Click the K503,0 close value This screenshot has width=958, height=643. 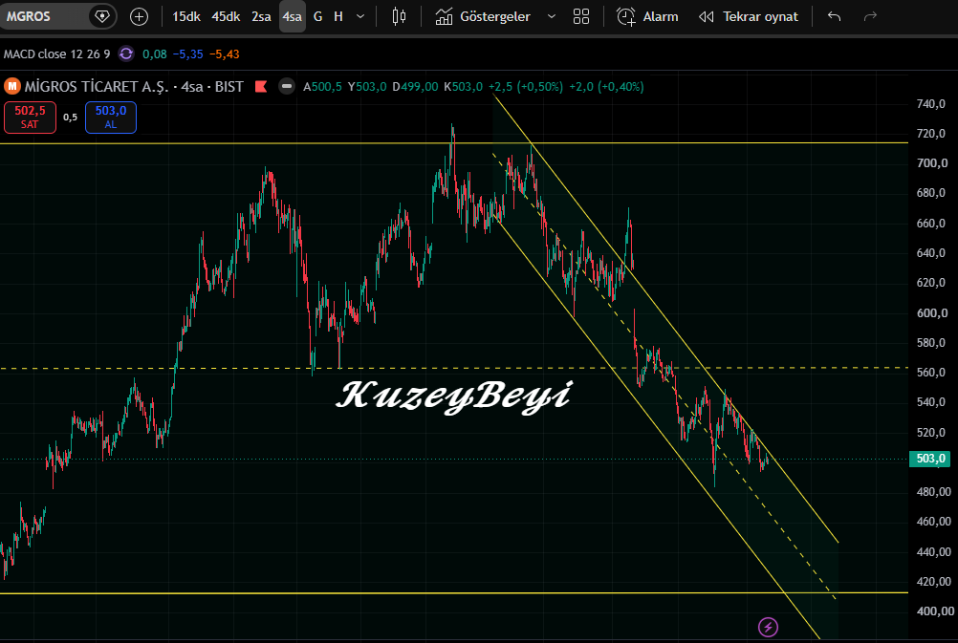(x=463, y=87)
